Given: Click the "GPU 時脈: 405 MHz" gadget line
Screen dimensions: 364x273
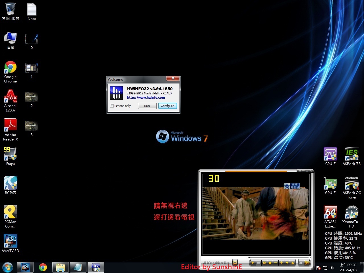Looking at the screenshot, I should (x=342, y=248).
